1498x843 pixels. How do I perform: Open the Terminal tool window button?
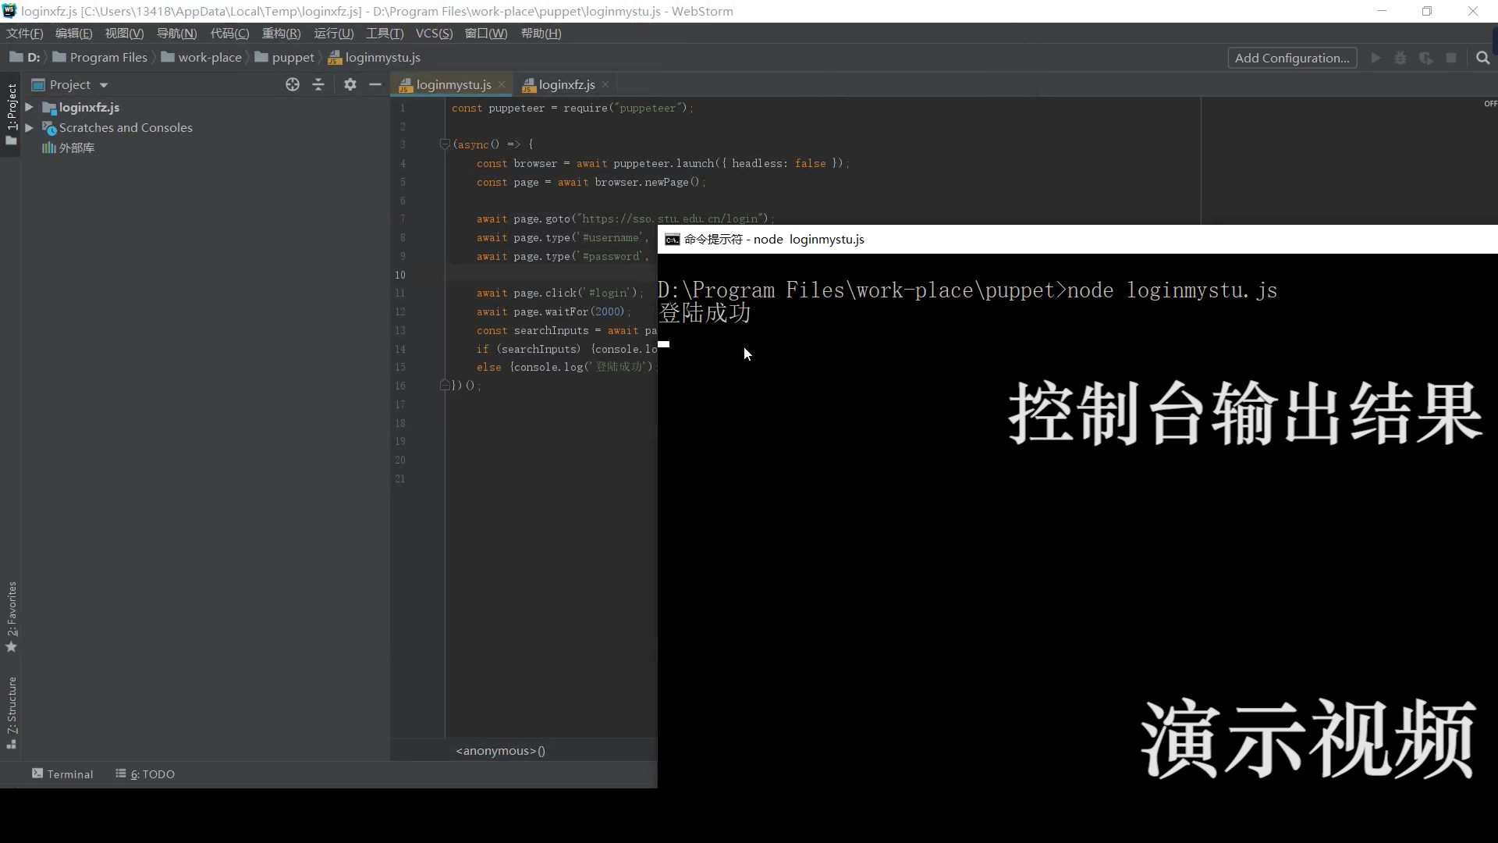(x=62, y=774)
